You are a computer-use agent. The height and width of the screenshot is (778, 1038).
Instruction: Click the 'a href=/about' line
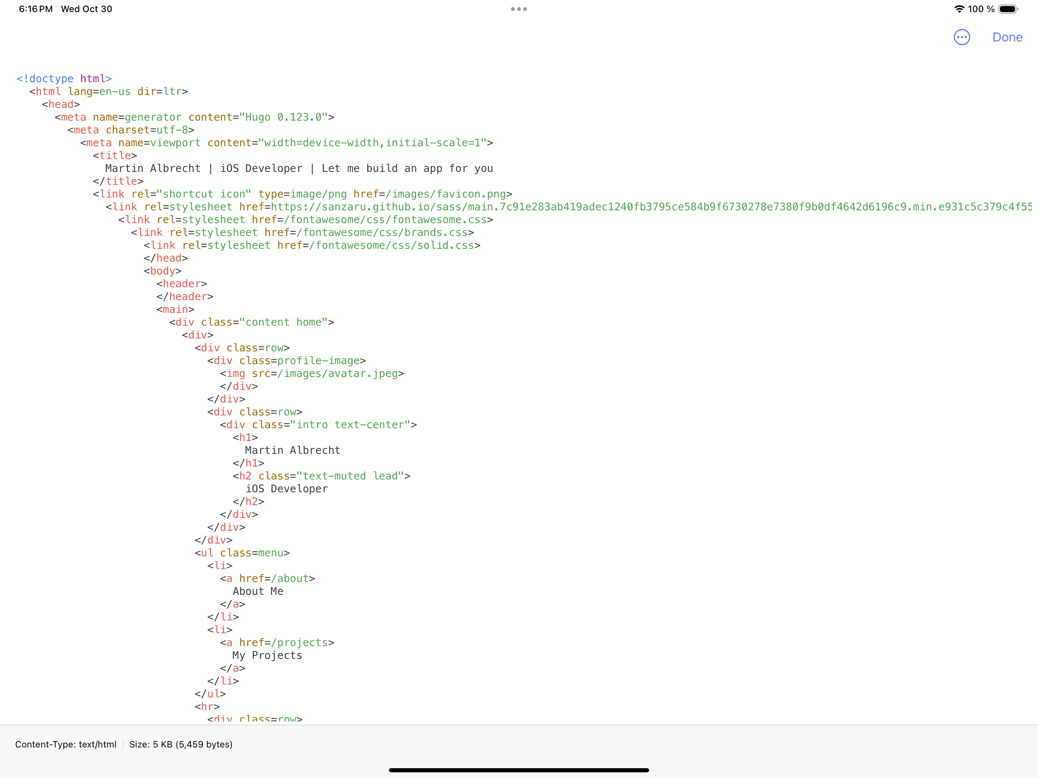[267, 578]
